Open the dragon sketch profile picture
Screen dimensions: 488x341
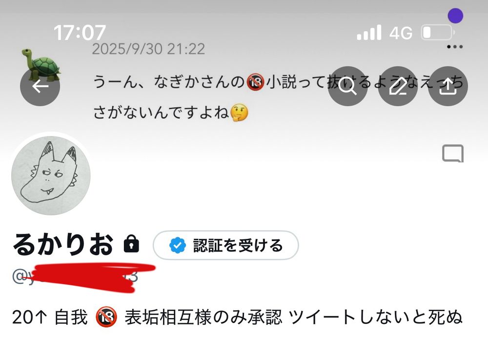coord(51,175)
